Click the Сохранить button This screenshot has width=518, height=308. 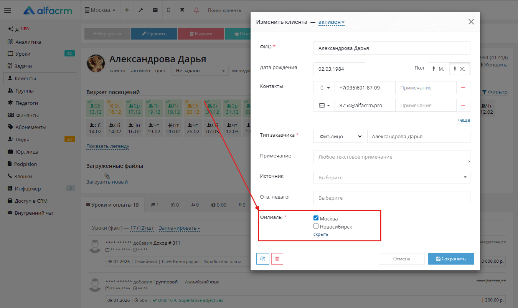pyautogui.click(x=451, y=259)
